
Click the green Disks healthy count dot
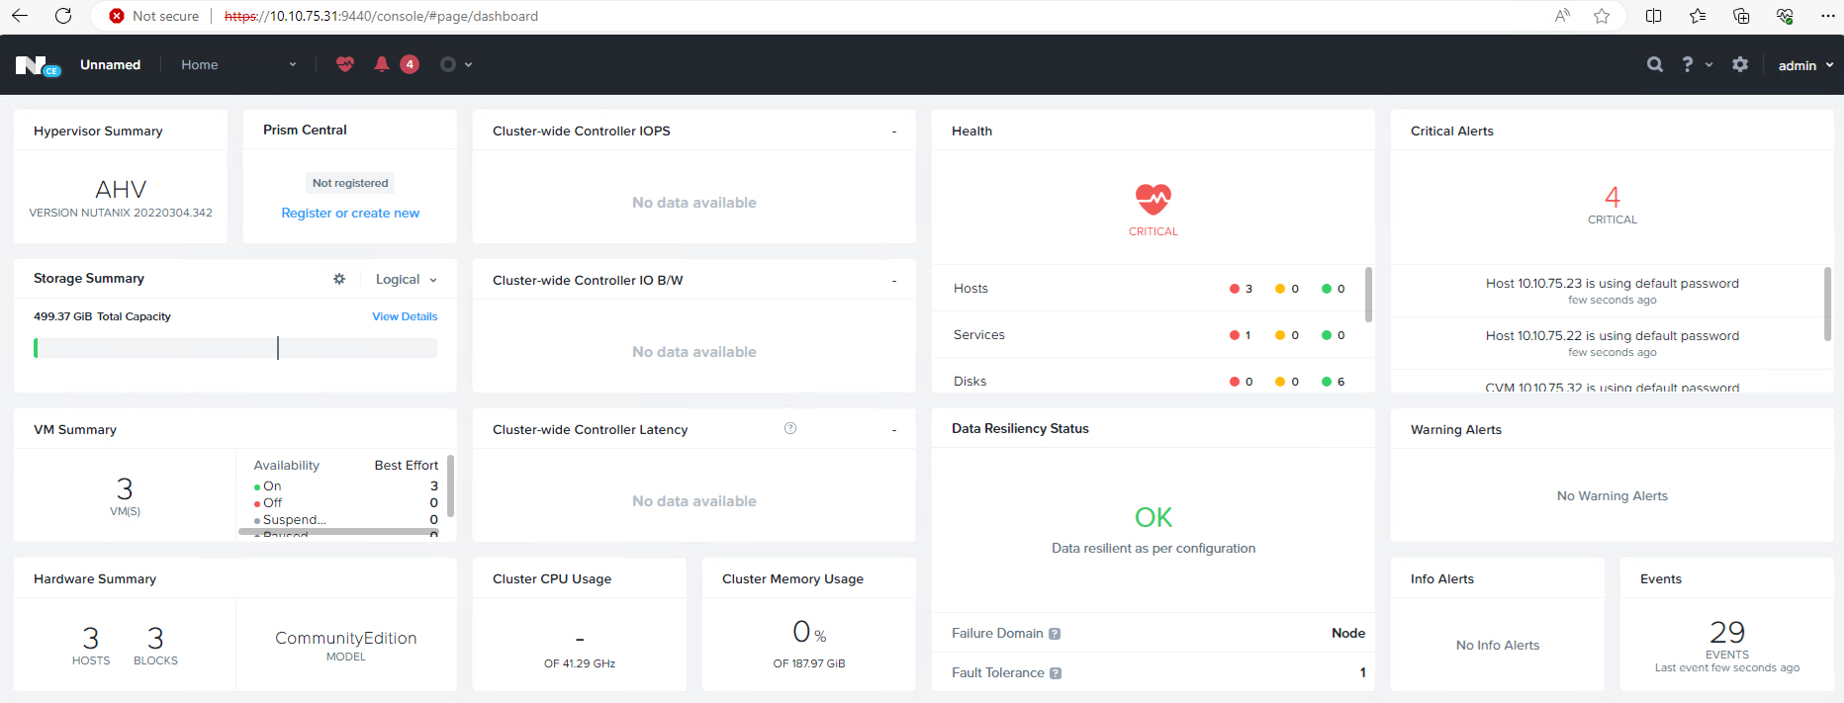[1327, 382]
